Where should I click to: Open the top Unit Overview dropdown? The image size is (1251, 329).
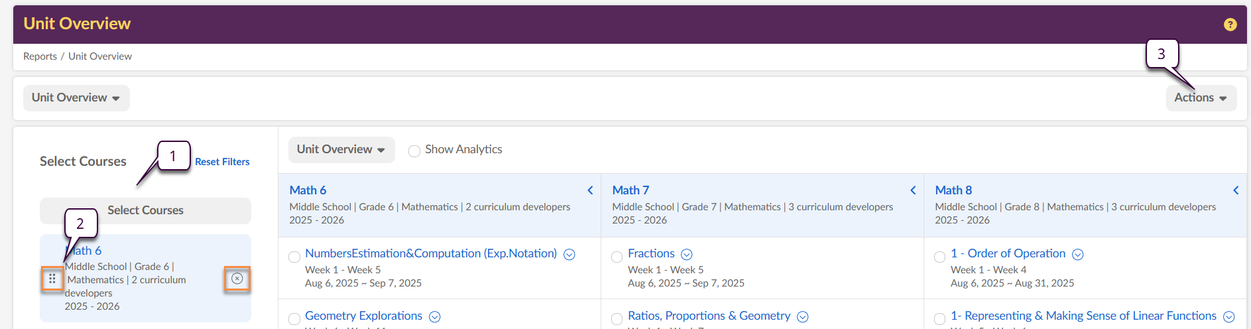pos(76,98)
